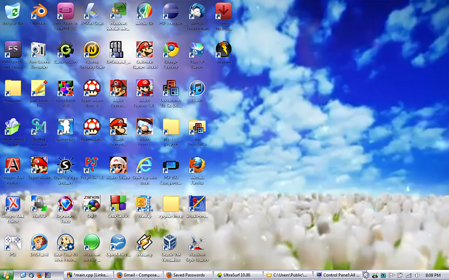Open the red Free YouTube Download shortcut
449x280 pixels.
224,11
